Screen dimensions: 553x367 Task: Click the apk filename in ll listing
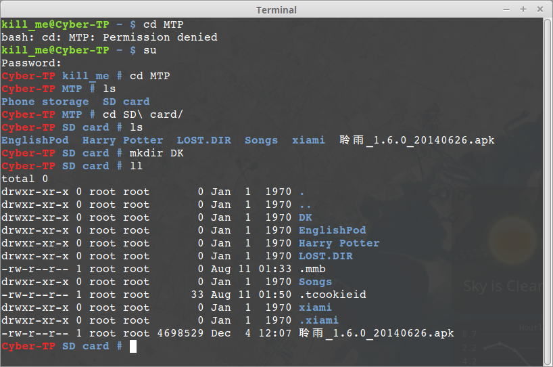click(x=377, y=333)
